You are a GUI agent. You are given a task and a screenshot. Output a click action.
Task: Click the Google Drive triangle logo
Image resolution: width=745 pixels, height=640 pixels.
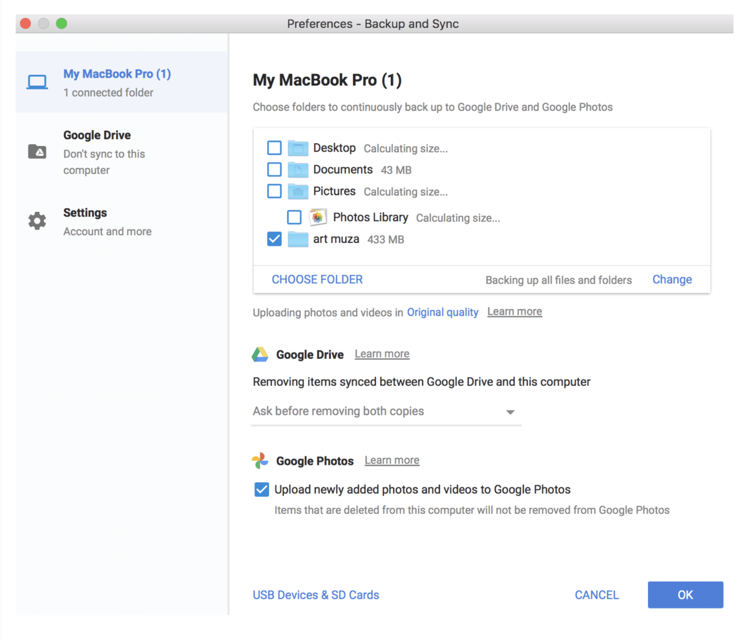tap(260, 354)
